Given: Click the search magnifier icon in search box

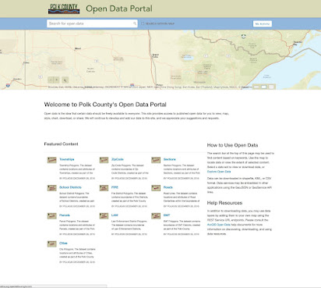Looking at the screenshot, I should click(x=135, y=23).
